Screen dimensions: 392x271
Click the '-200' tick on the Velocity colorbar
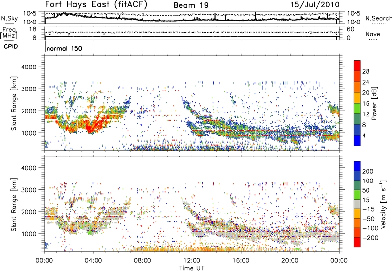coord(370,238)
